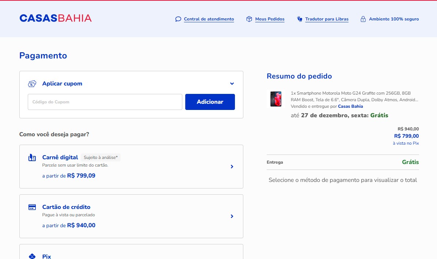Click the coupon ticket icon beside Aplicar cupom

(x=32, y=84)
